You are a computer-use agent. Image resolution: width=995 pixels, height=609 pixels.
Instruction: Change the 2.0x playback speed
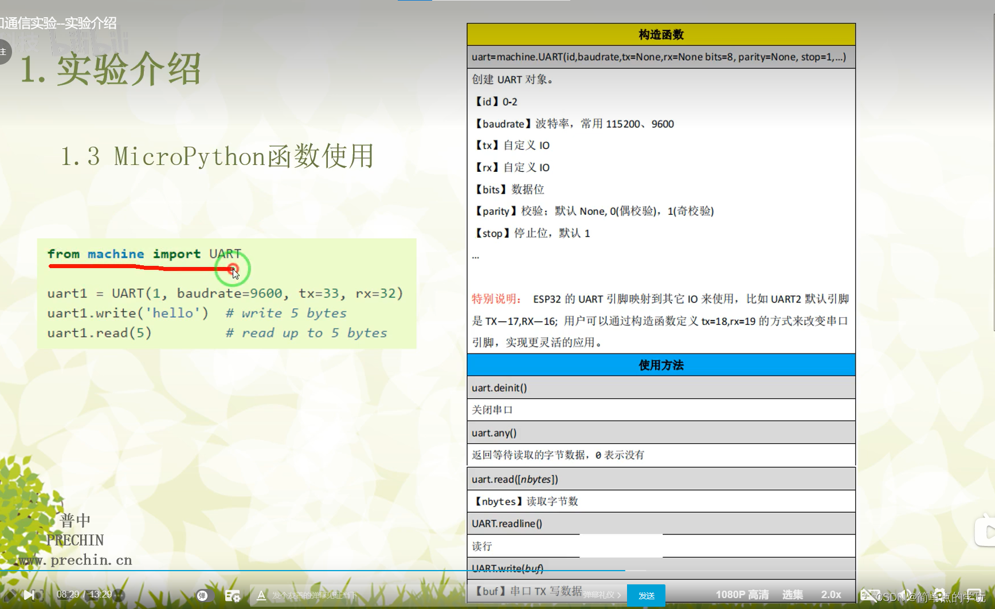831,595
